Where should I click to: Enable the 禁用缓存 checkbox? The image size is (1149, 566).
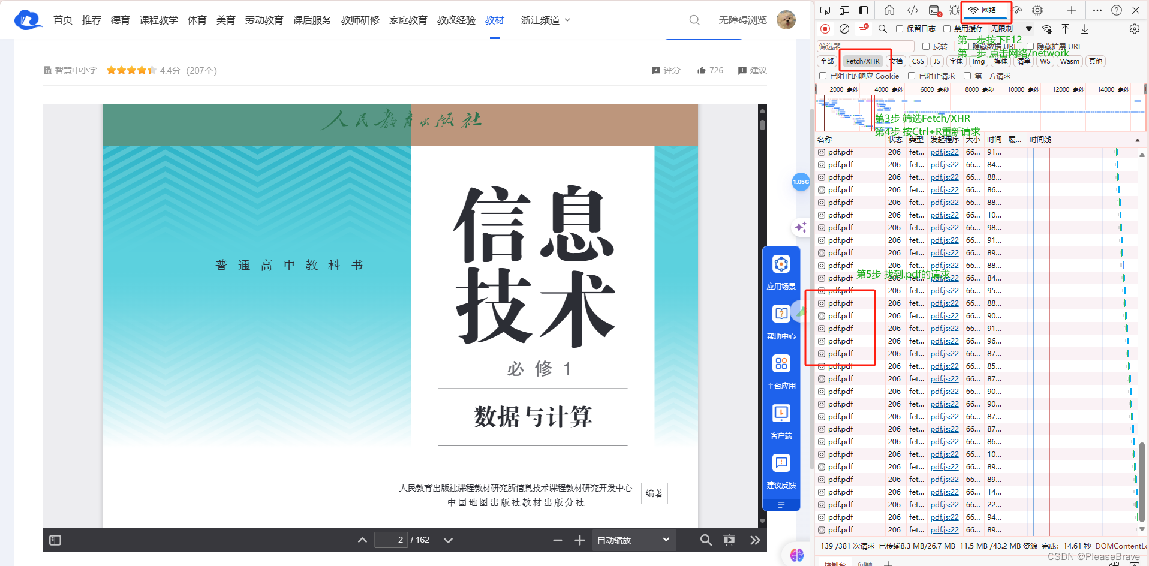pos(947,29)
